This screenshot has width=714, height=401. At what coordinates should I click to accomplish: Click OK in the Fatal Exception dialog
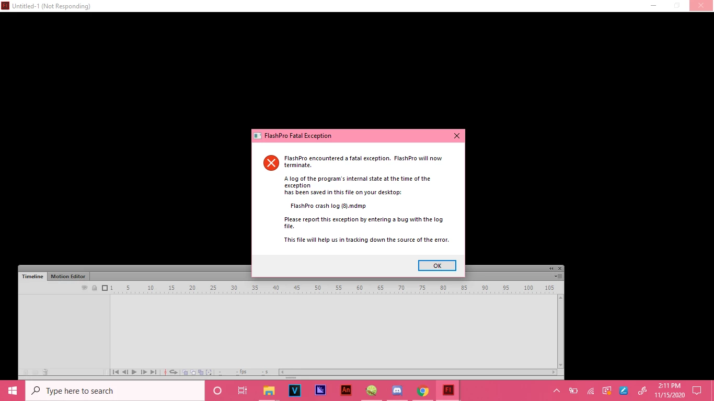click(x=437, y=266)
